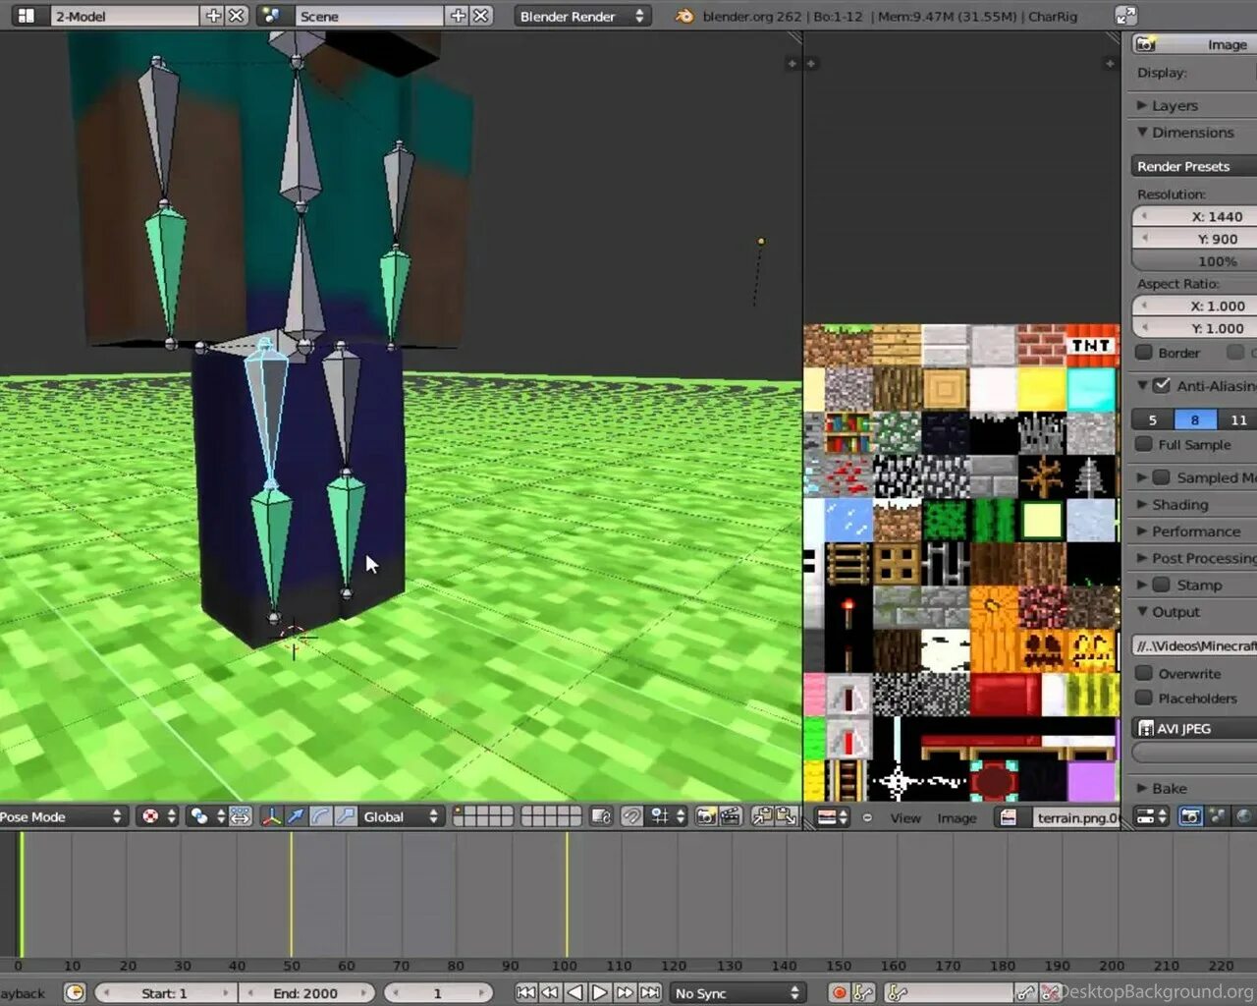
Task: Toggle manipulate center points button
Action: pos(241,816)
